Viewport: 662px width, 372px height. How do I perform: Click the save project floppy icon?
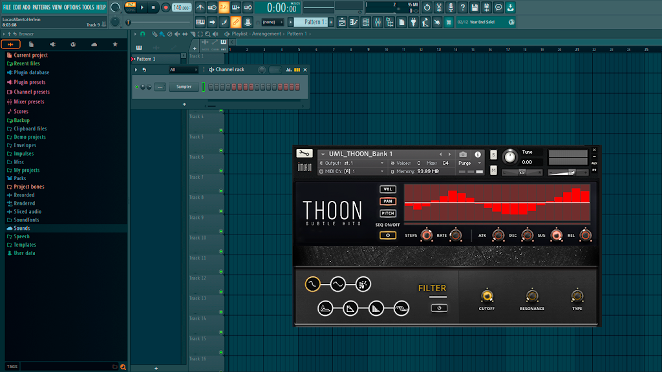(x=475, y=8)
